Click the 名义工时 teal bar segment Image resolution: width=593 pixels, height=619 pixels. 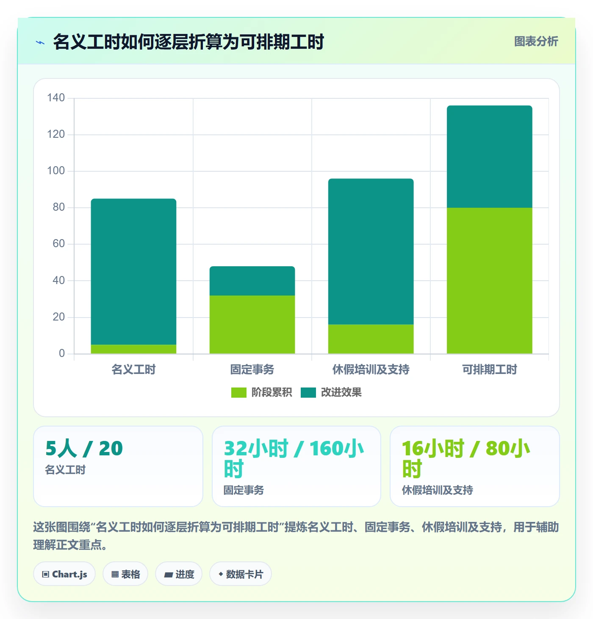pyautogui.click(x=134, y=272)
